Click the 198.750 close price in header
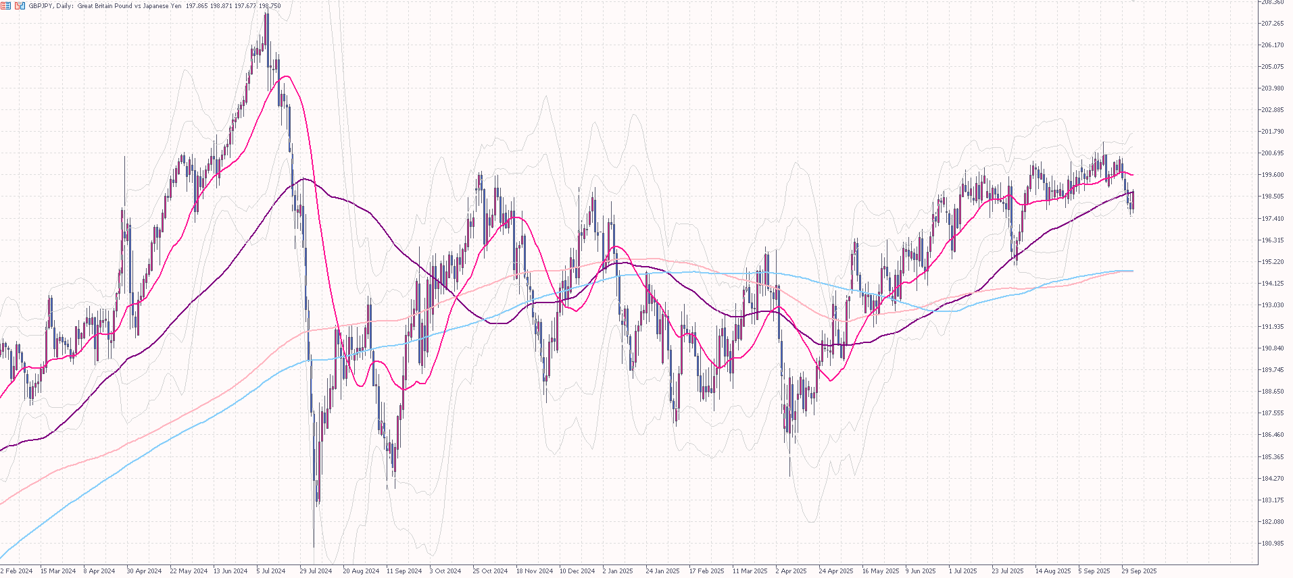This screenshot has width=1293, height=578. pos(270,5)
